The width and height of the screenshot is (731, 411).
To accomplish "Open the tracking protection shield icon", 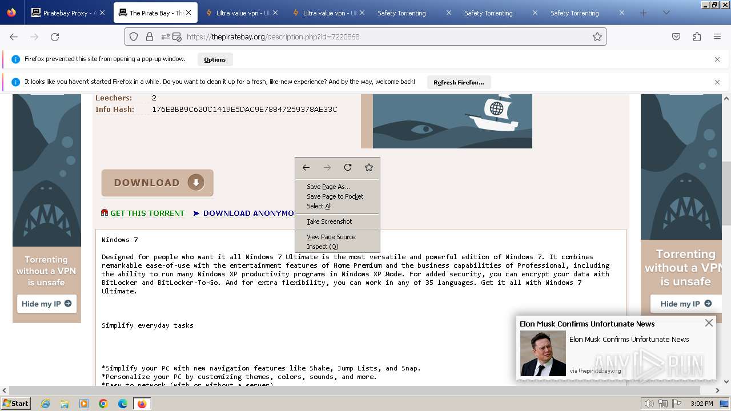I will 134,37.
